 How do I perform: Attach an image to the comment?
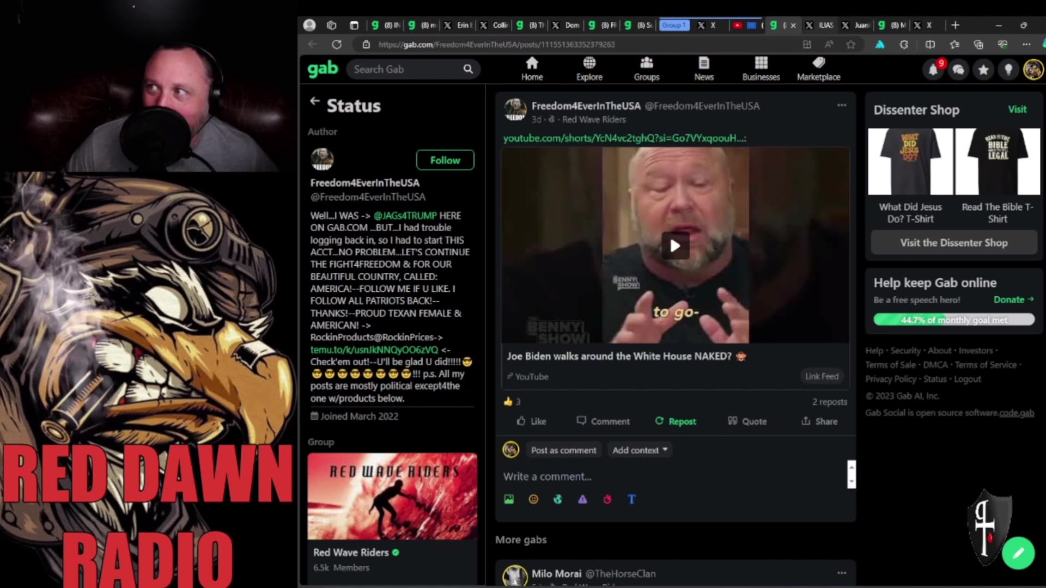coord(509,499)
